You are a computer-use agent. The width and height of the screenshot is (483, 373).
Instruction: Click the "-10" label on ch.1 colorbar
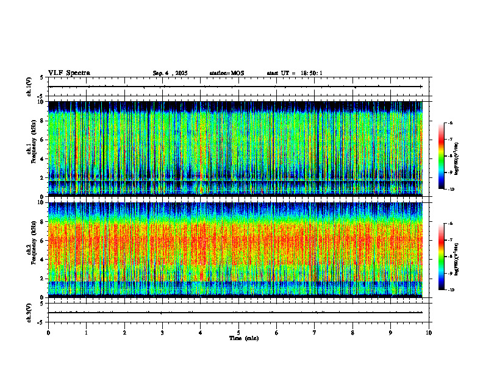coord(451,190)
